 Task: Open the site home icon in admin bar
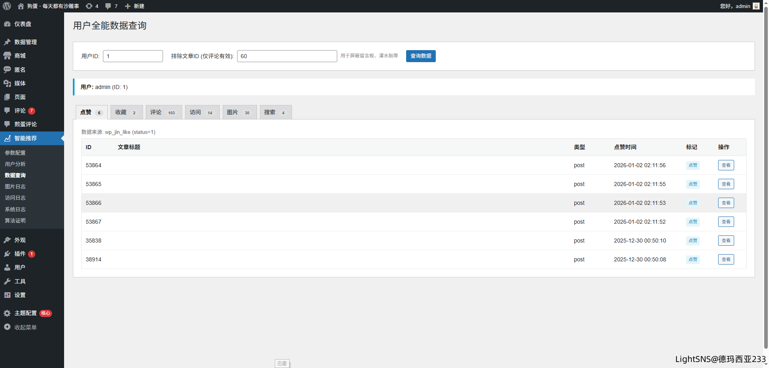[x=21, y=6]
